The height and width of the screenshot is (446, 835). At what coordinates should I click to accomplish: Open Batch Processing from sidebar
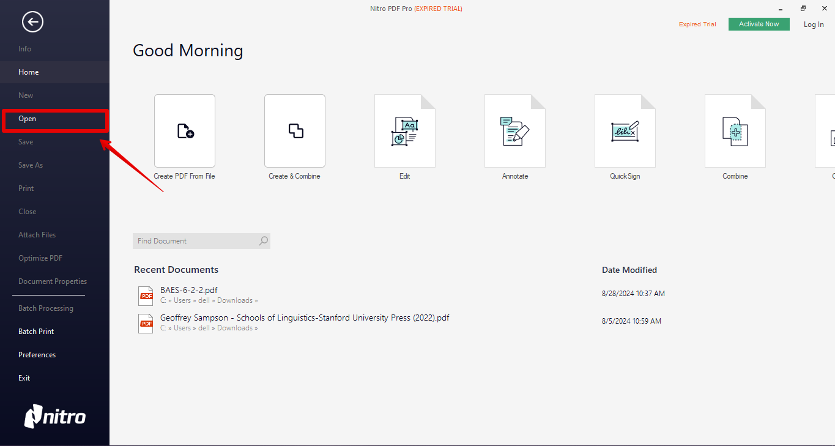pos(46,308)
